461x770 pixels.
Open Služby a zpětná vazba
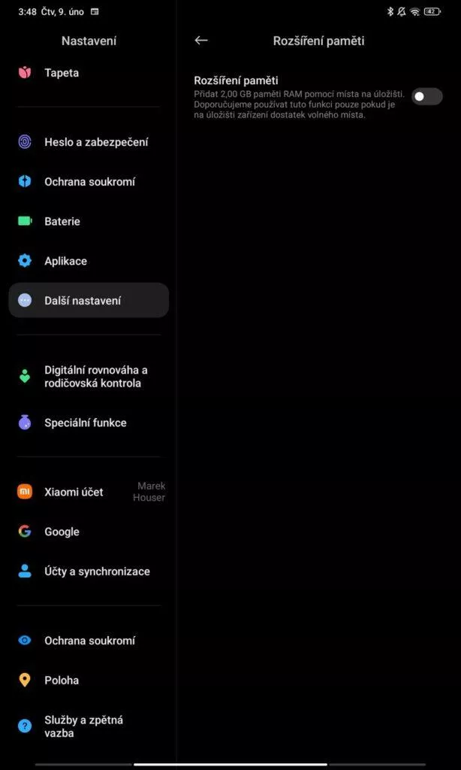pyautogui.click(x=89, y=726)
